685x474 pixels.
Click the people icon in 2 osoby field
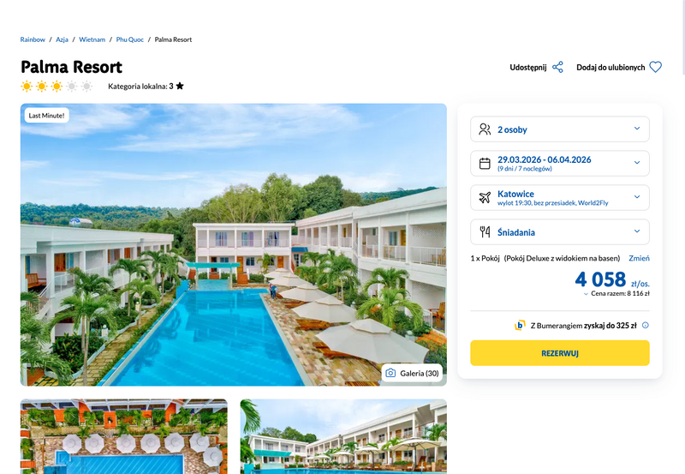[485, 129]
